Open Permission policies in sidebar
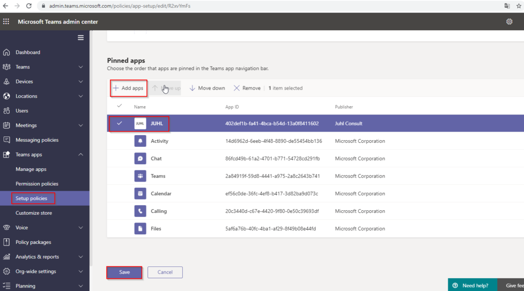Image resolution: width=524 pixels, height=291 pixels. [37, 184]
